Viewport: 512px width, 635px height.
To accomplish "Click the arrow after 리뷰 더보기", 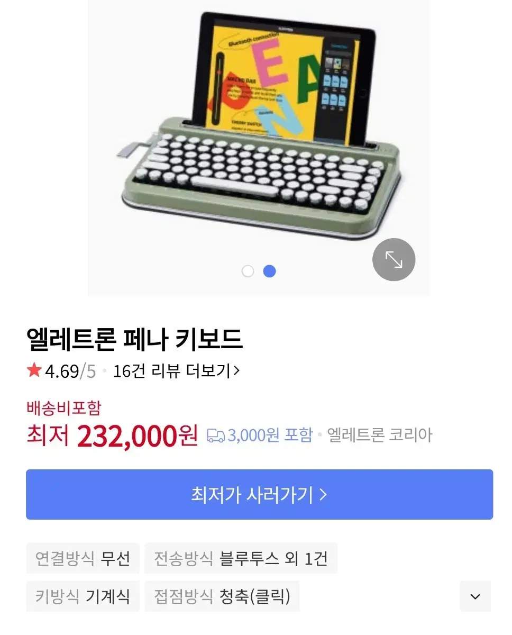I will [236, 371].
